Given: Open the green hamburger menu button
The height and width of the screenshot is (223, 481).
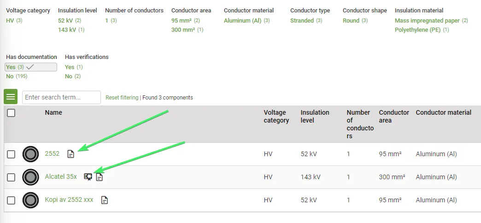Looking at the screenshot, I should 11,97.
